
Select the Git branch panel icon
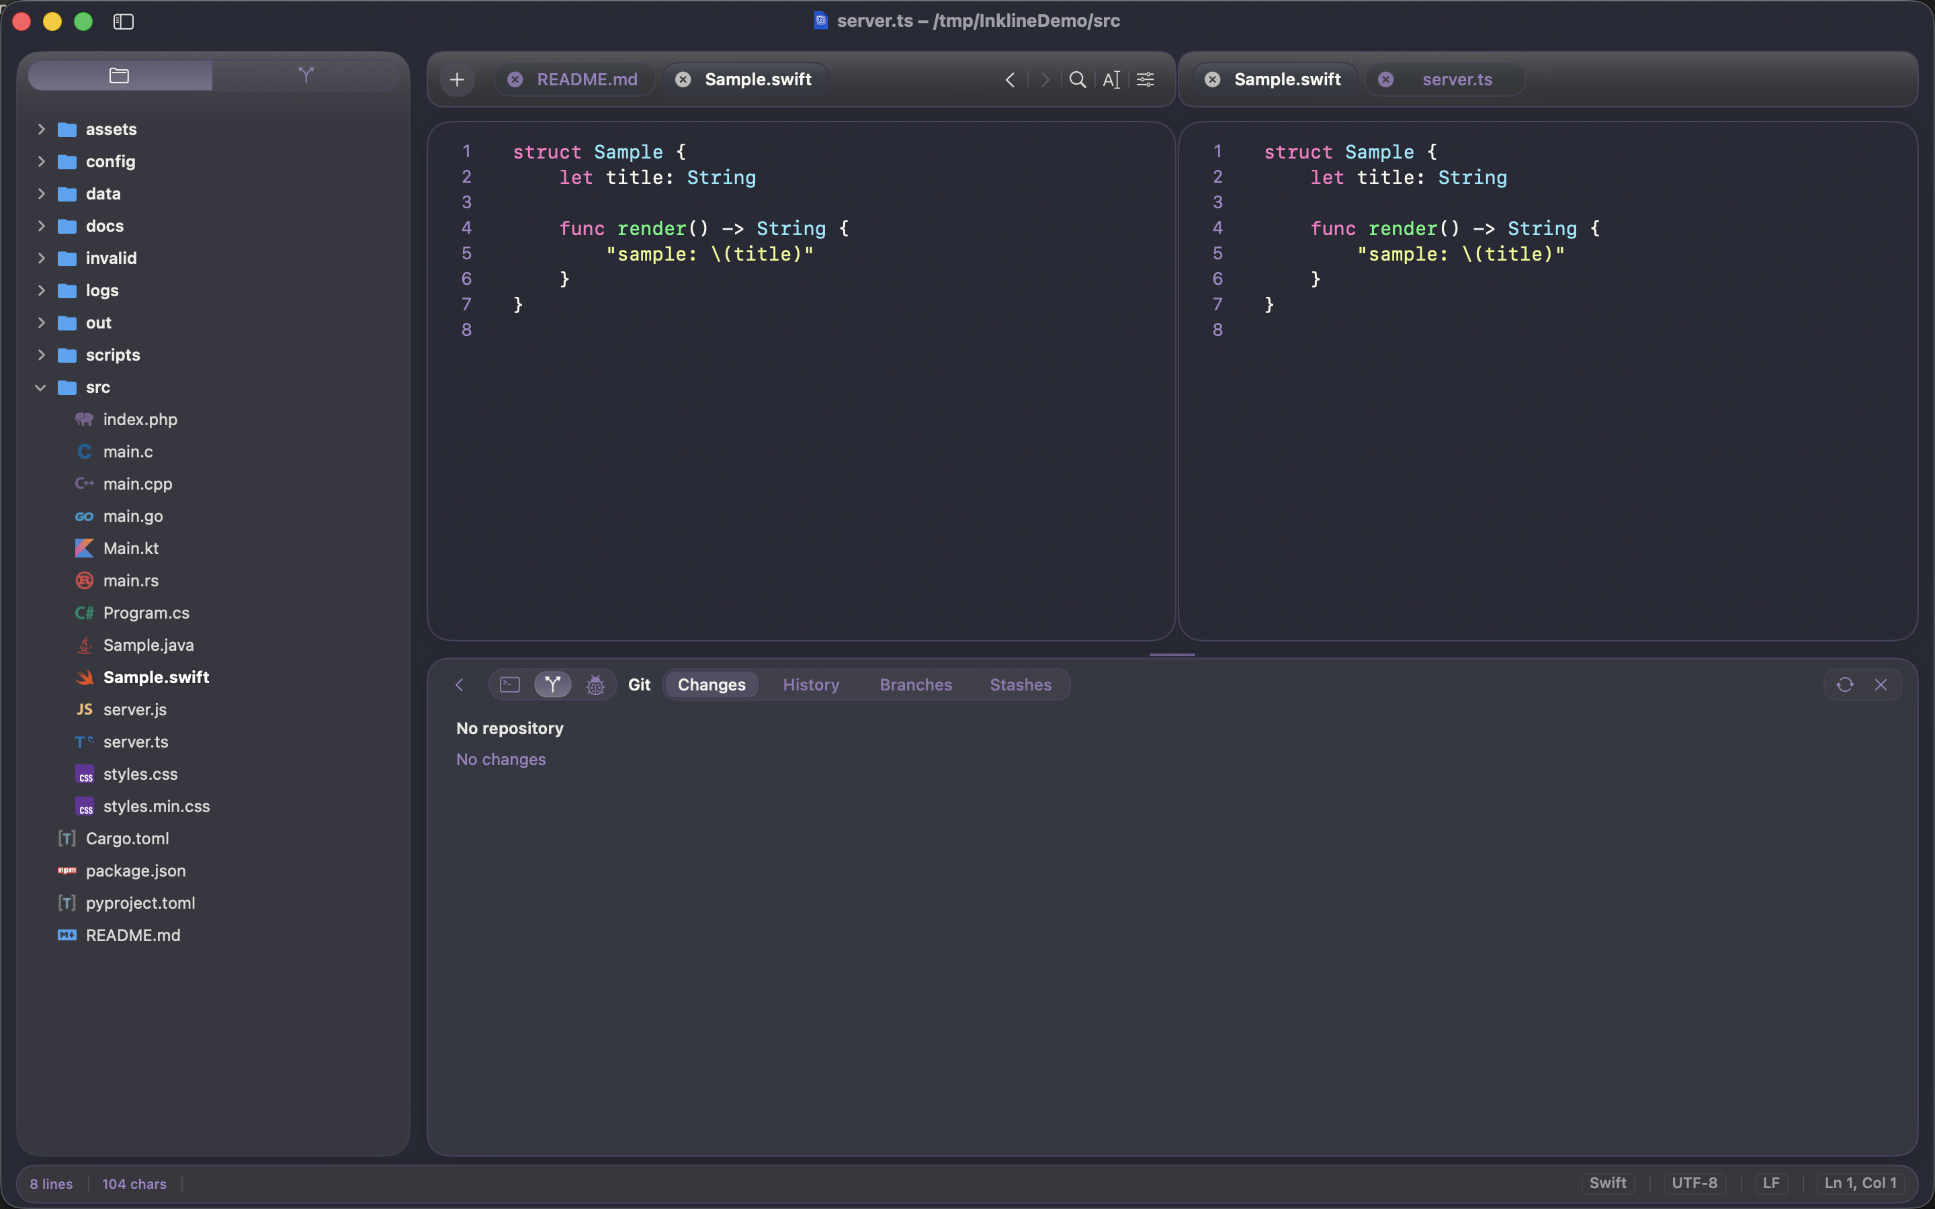[x=552, y=684]
